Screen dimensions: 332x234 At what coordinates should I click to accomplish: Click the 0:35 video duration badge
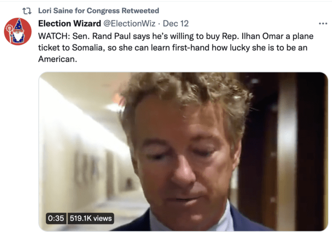[x=56, y=218]
